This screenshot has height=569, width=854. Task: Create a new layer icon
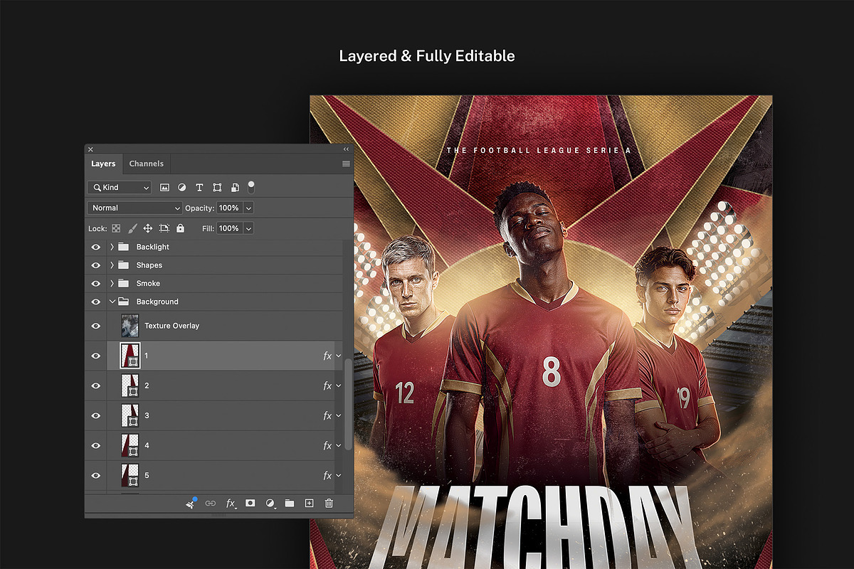309,503
